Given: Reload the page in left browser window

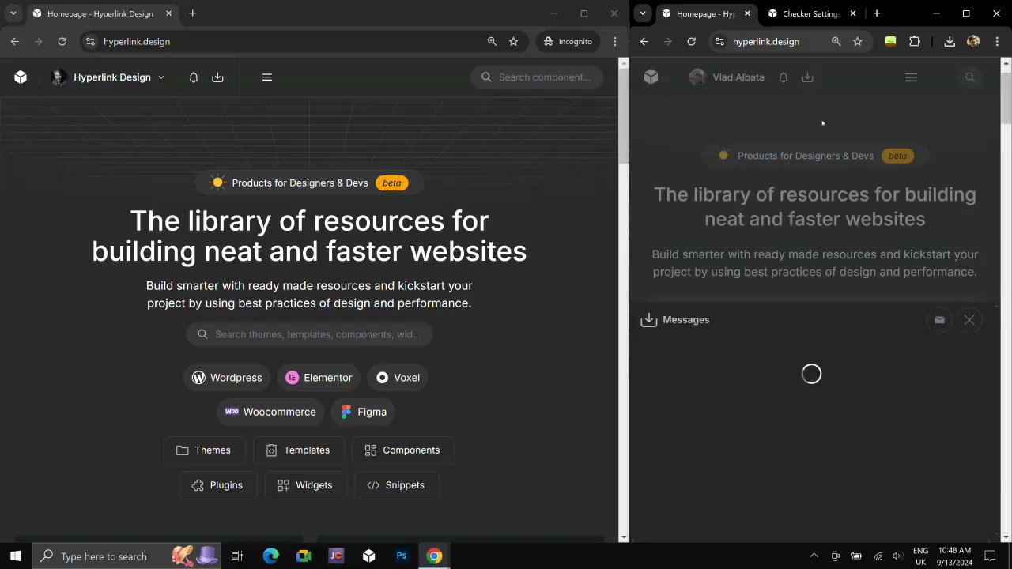Looking at the screenshot, I should (62, 42).
